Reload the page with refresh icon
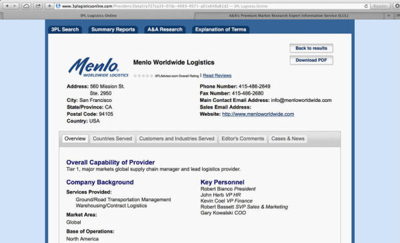This screenshot has height=243, width=400. pyautogui.click(x=366, y=6)
